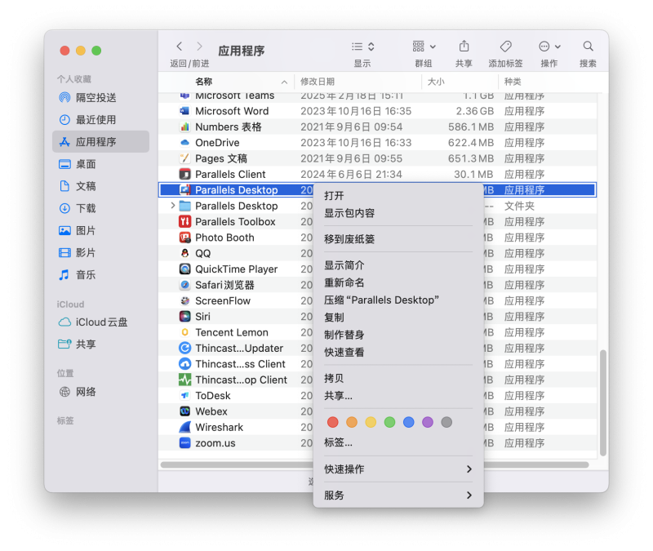Apply the purple tag color
This screenshot has width=653, height=551.
click(428, 422)
